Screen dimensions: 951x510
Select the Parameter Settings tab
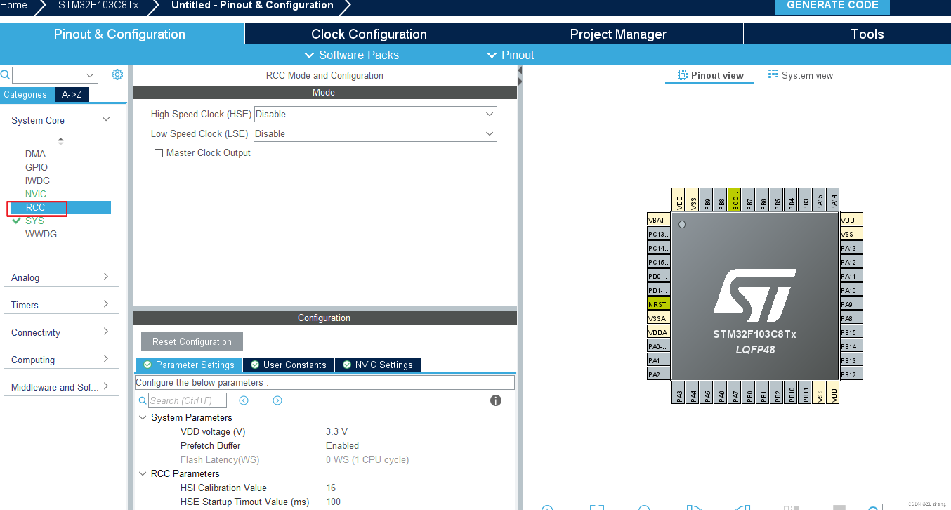point(189,365)
